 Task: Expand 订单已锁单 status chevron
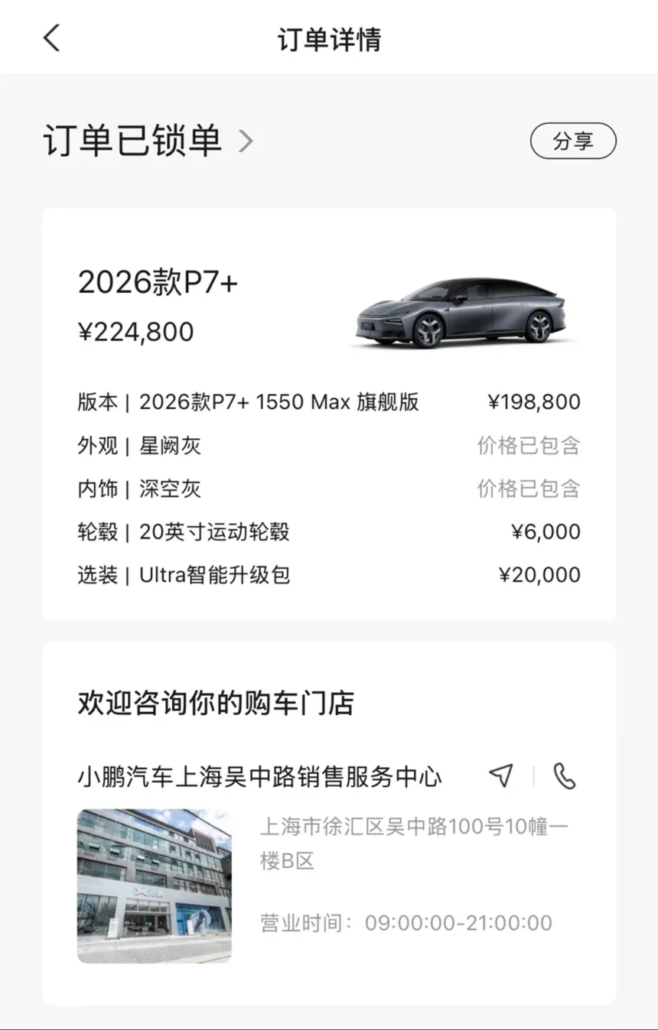click(x=246, y=141)
